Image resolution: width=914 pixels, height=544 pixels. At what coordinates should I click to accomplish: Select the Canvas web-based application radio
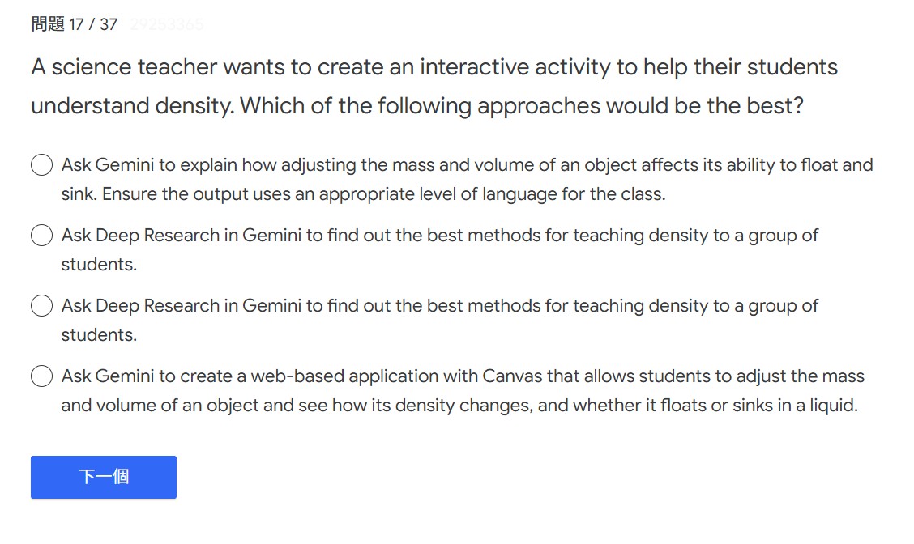[41, 376]
